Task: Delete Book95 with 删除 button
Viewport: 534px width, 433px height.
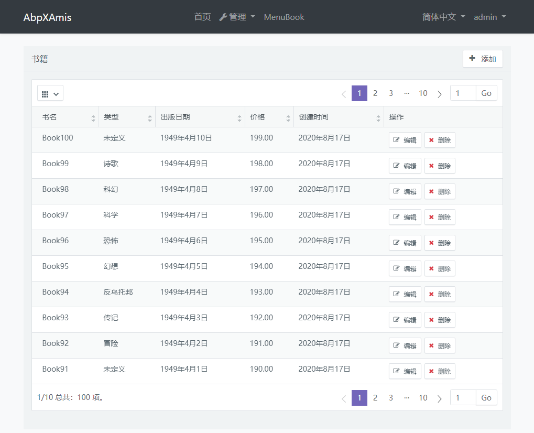Action: 440,268
